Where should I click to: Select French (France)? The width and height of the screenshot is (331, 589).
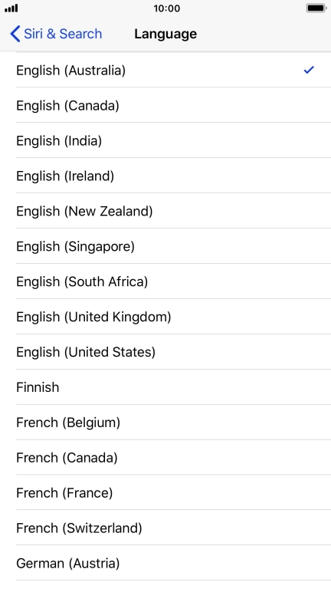[165, 493]
